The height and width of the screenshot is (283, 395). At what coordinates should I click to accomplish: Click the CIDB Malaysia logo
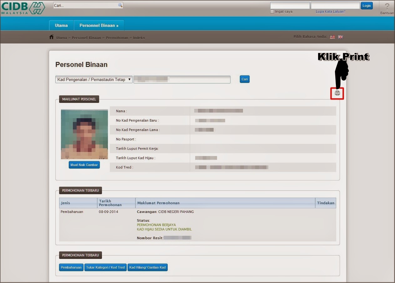pyautogui.click(x=23, y=8)
